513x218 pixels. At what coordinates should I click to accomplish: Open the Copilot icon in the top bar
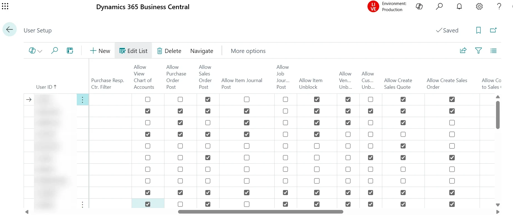(419, 6)
